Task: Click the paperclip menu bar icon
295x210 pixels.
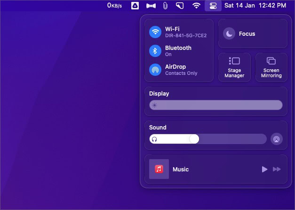Action: (165, 6)
